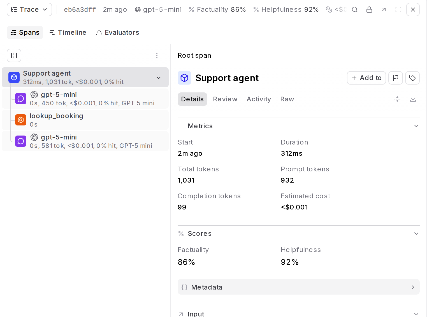Image resolution: width=427 pixels, height=317 pixels.
Task: Select the Support agent root span
Action: pos(85,77)
